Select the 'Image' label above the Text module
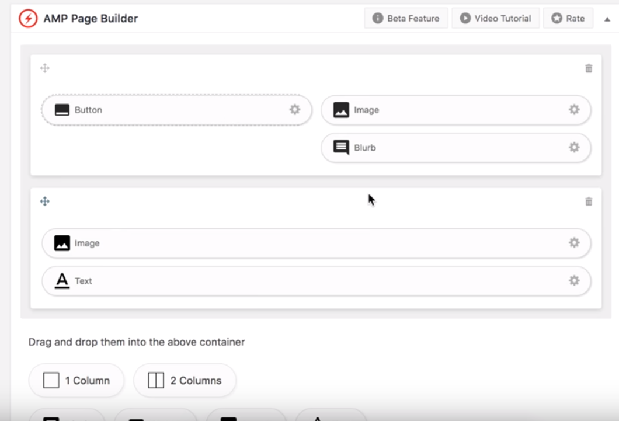 [87, 243]
